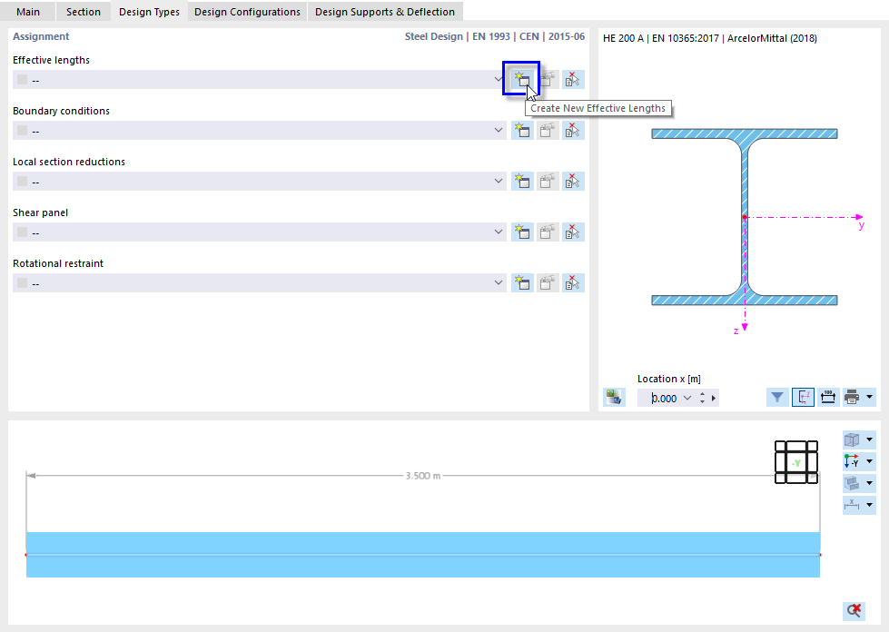This screenshot has width=889, height=632.
Task: Open display mode dropdown arrow
Action: pyautogui.click(x=869, y=483)
